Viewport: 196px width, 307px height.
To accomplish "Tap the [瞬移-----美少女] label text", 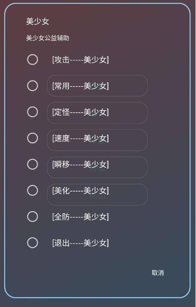I will click(x=81, y=164).
